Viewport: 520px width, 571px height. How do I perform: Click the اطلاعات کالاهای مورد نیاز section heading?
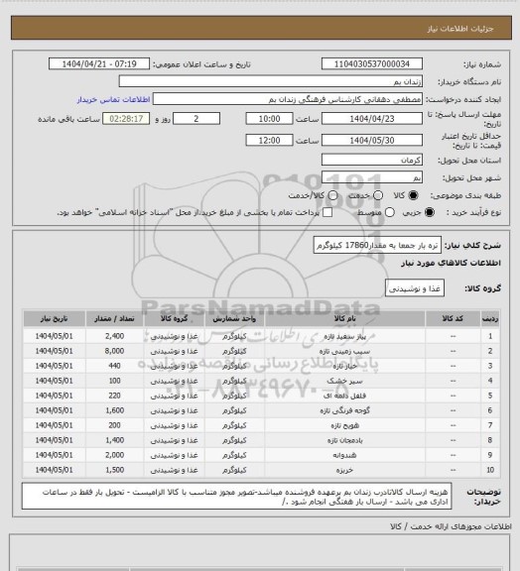[x=451, y=263]
